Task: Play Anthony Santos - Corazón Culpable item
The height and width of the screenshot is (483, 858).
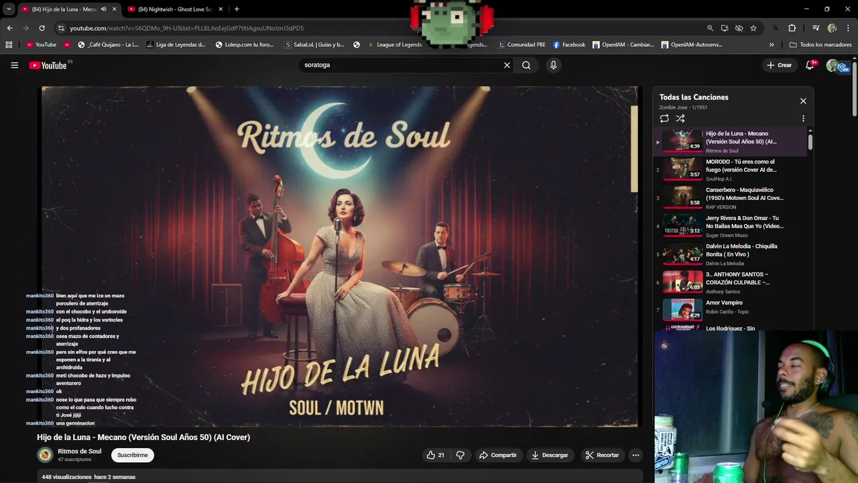Action: 731,282
